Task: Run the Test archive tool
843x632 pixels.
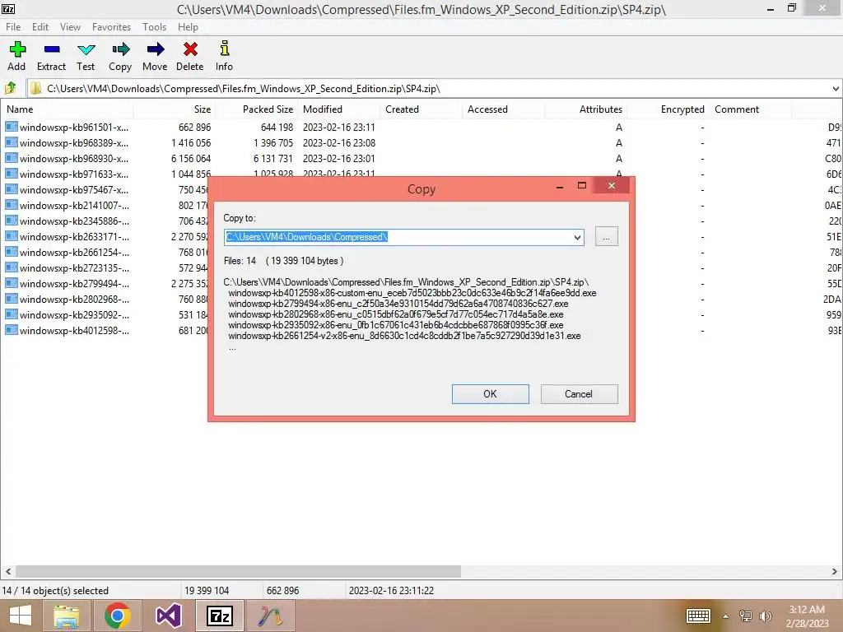Action: (x=86, y=49)
